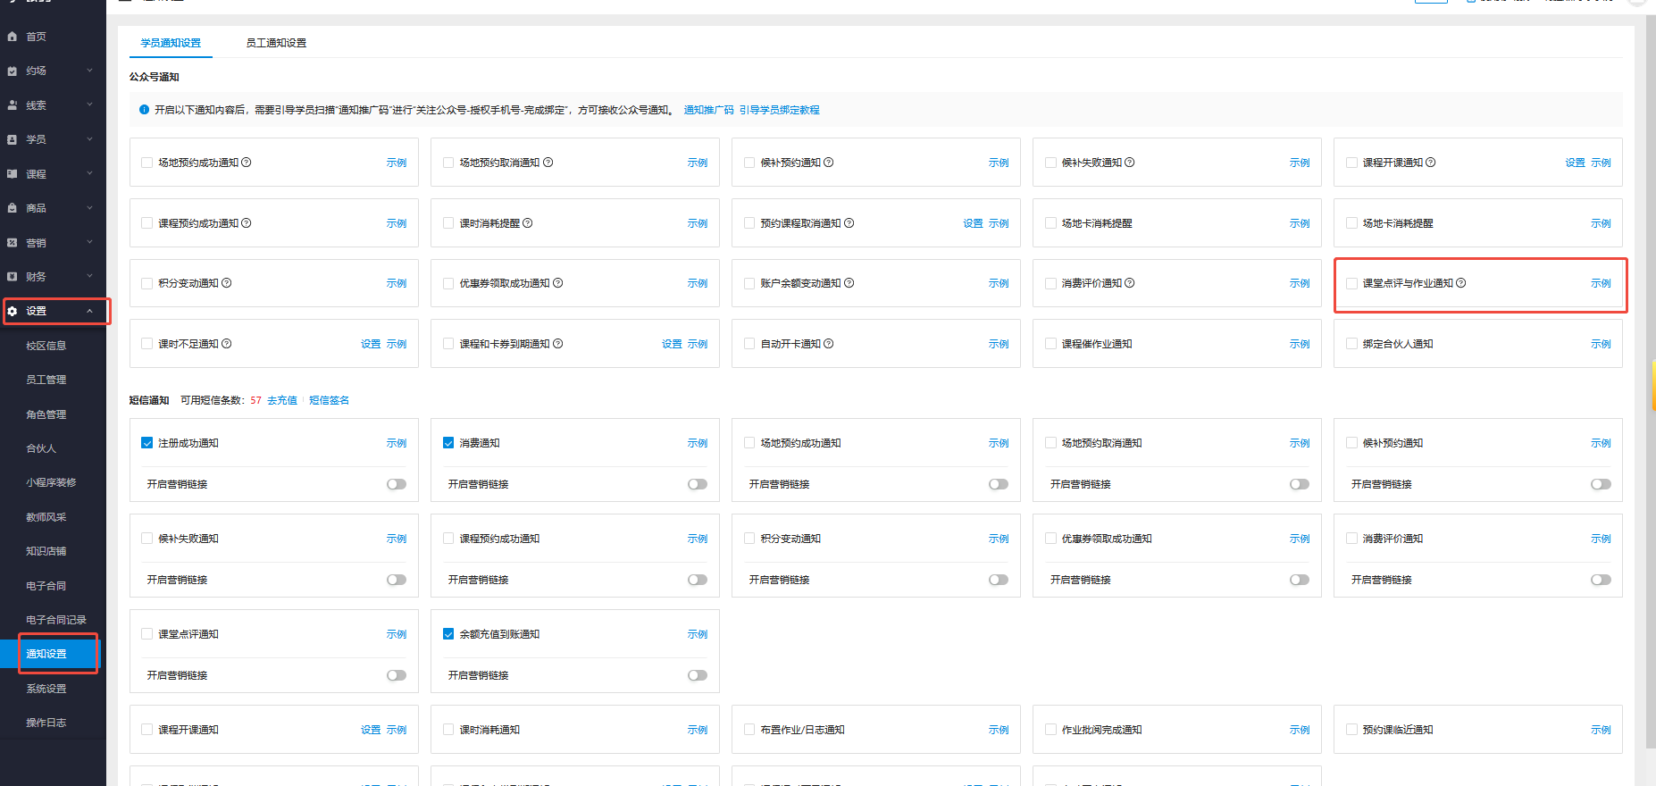
Task: Open the 引导学员绑定教程 link
Action: click(779, 110)
